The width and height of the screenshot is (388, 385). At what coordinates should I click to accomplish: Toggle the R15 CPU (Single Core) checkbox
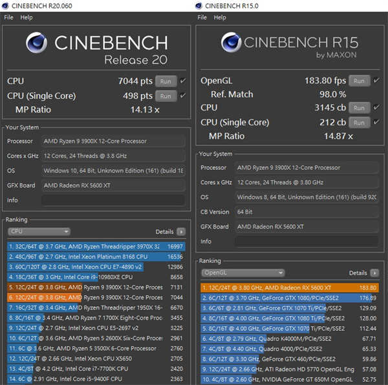[x=376, y=122]
